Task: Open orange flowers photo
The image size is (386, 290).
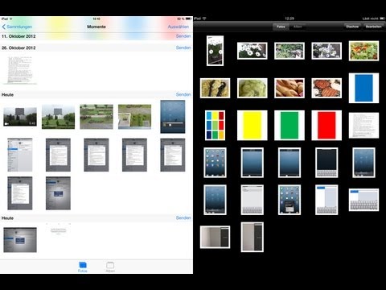Action: (363, 51)
